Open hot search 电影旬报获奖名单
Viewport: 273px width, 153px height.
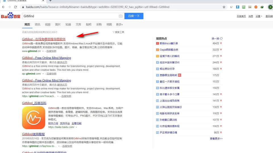pos(169,113)
